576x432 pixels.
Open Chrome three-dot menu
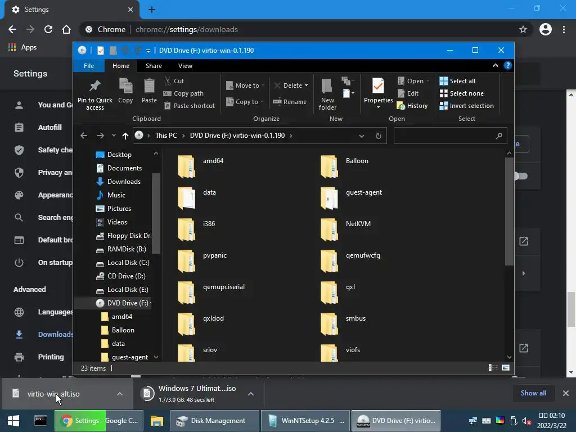(564, 29)
